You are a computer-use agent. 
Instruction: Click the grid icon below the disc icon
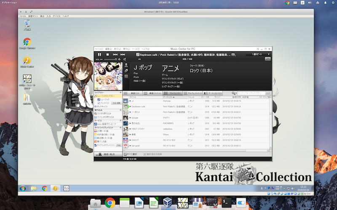point(126,76)
